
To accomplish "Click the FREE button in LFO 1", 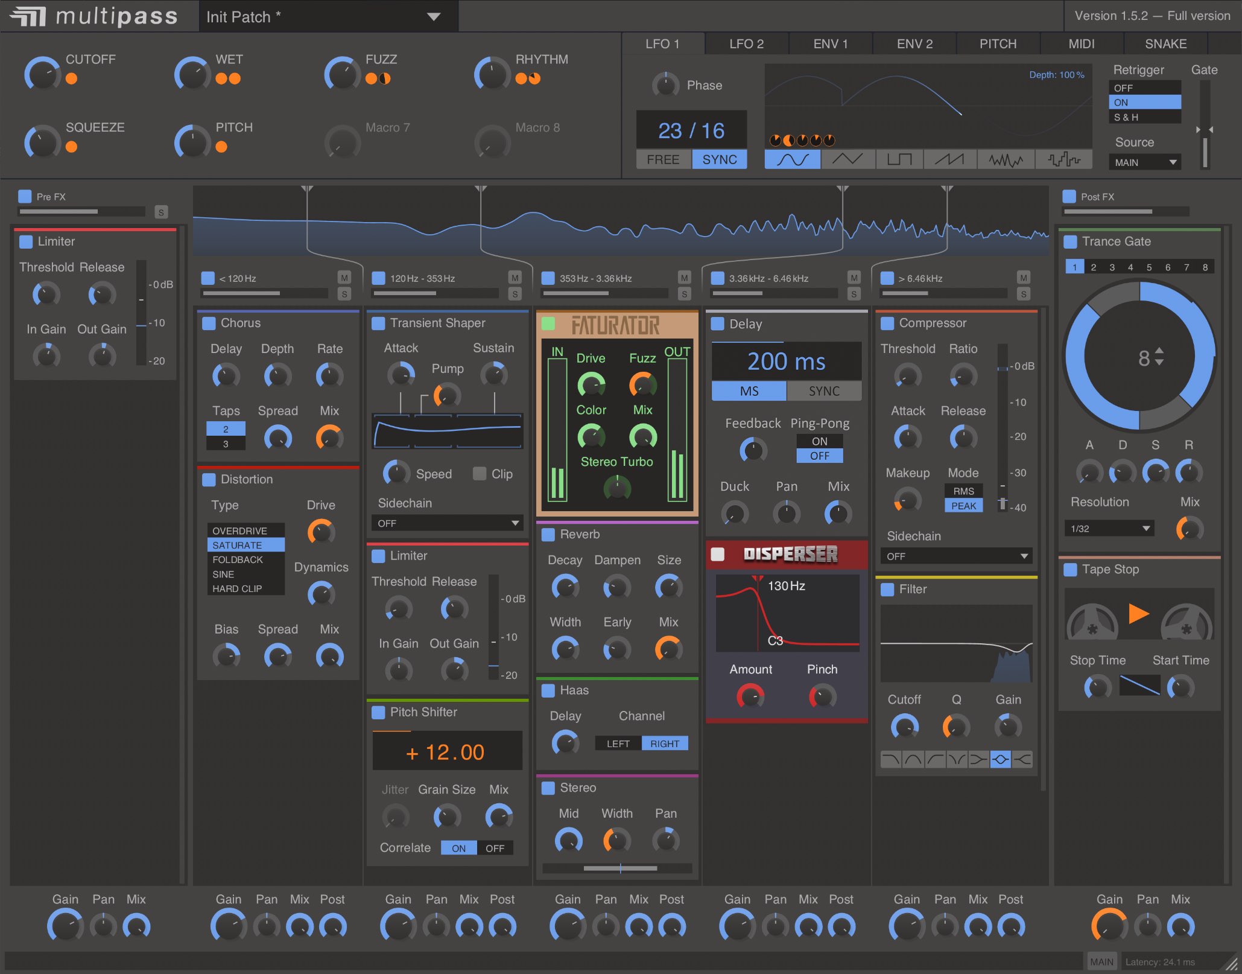I will pos(663,159).
